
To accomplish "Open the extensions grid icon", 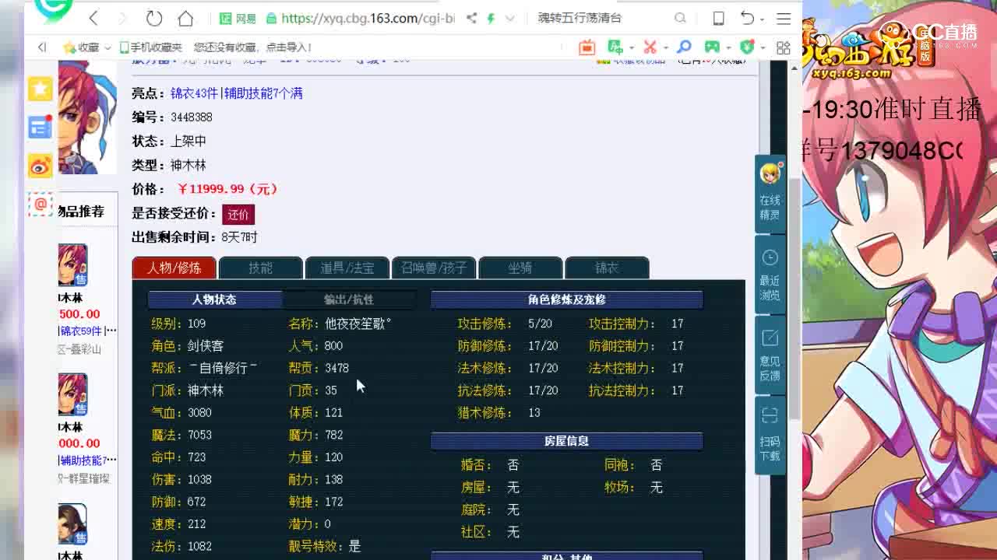I will tap(784, 47).
